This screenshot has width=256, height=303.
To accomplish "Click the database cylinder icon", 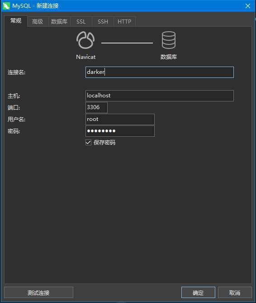I will [x=169, y=40].
